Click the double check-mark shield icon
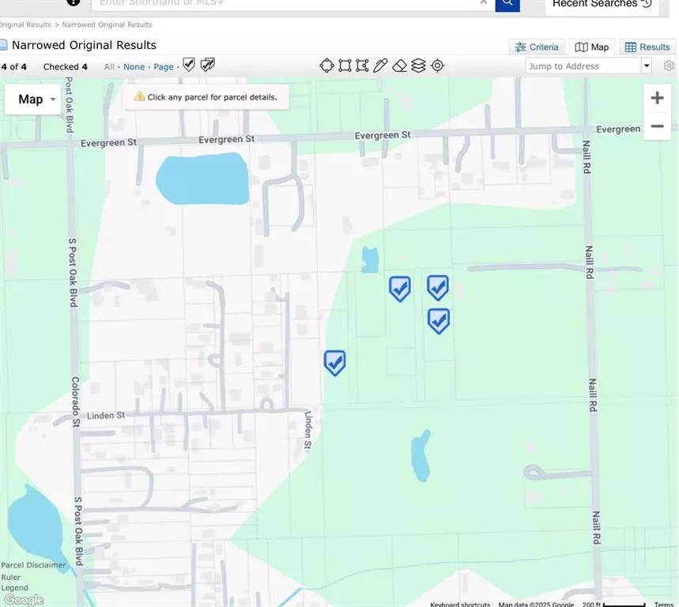Viewport: 679px width, 607px height. [x=207, y=65]
